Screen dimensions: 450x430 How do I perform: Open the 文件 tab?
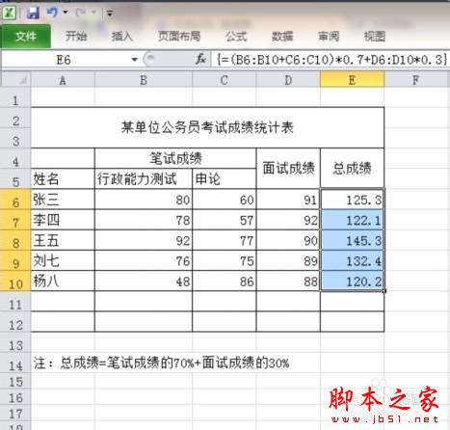click(x=25, y=36)
